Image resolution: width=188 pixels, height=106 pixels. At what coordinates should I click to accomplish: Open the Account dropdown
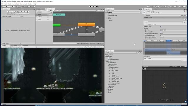coord(164,6)
